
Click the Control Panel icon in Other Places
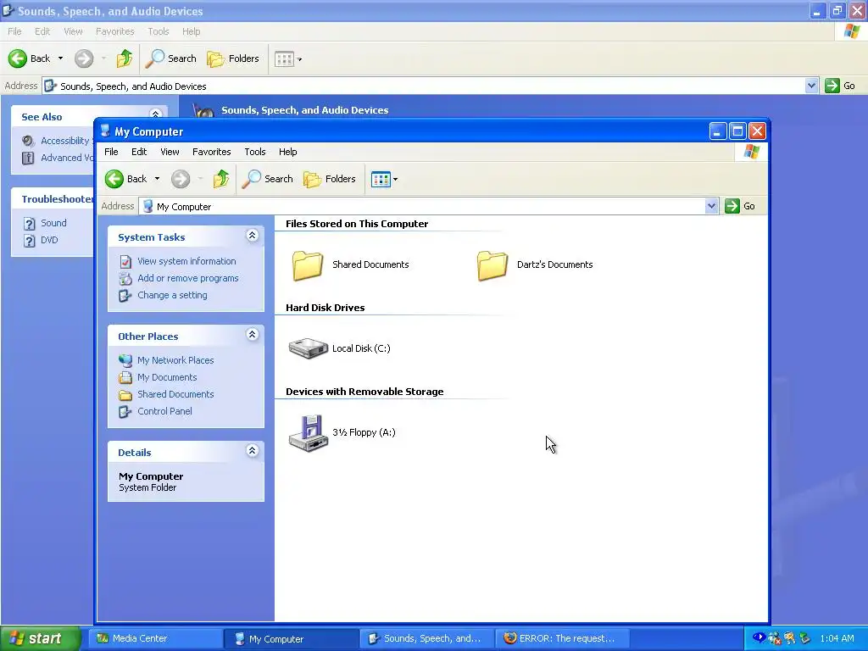125,413
